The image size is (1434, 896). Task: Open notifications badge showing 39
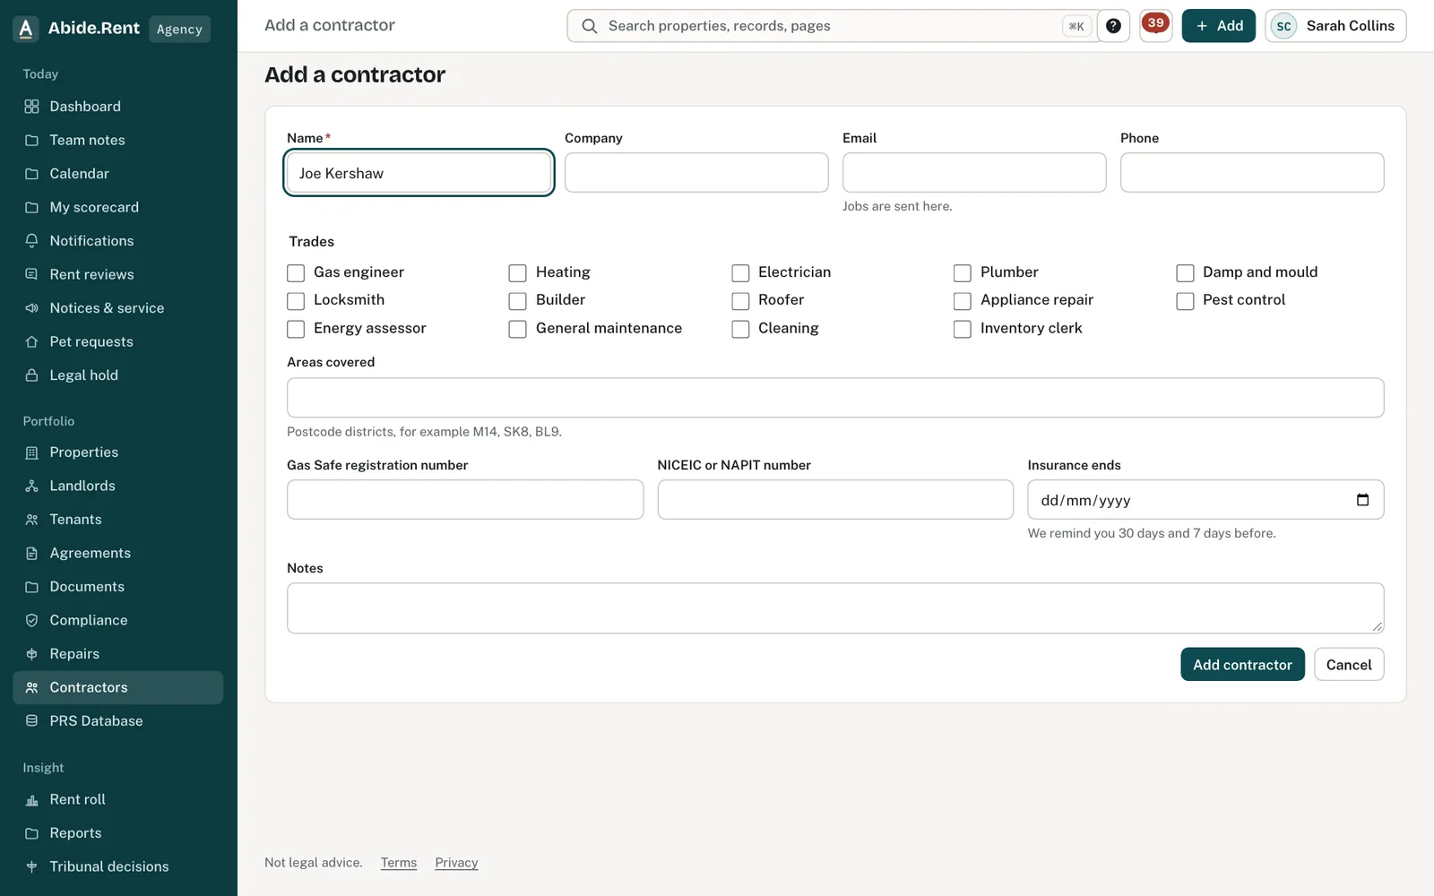(x=1155, y=25)
